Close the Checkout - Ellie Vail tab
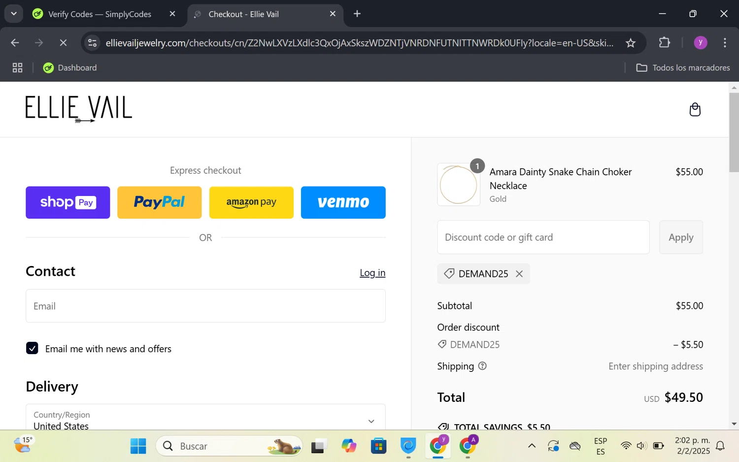The width and height of the screenshot is (739, 462). point(333,14)
